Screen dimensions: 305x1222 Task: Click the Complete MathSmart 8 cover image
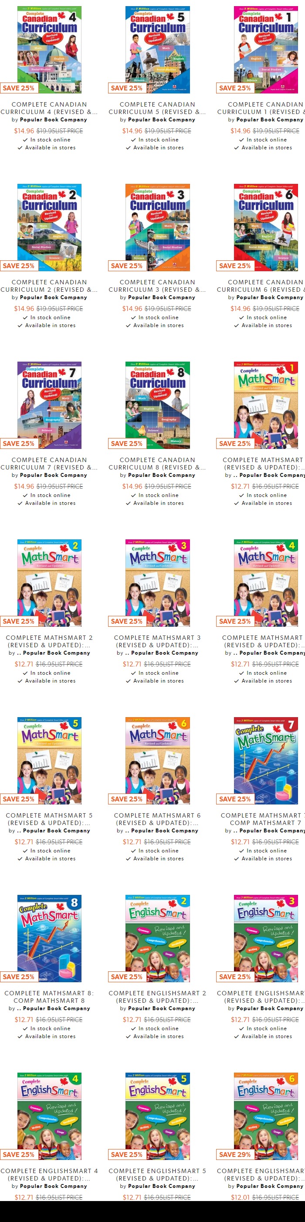(x=49, y=938)
